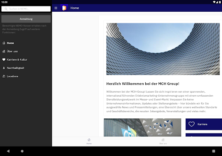The image size is (222, 156).
Task: Click the Über uns building icon in sidebar
Action: click(4, 51)
